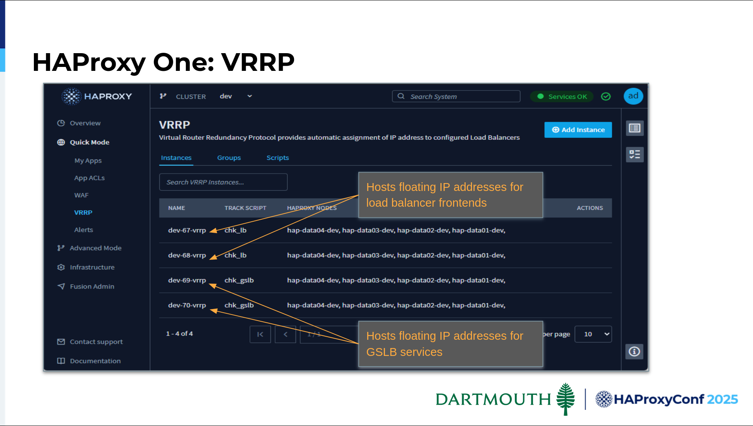Open the 'ad' user avatar

[x=633, y=96]
